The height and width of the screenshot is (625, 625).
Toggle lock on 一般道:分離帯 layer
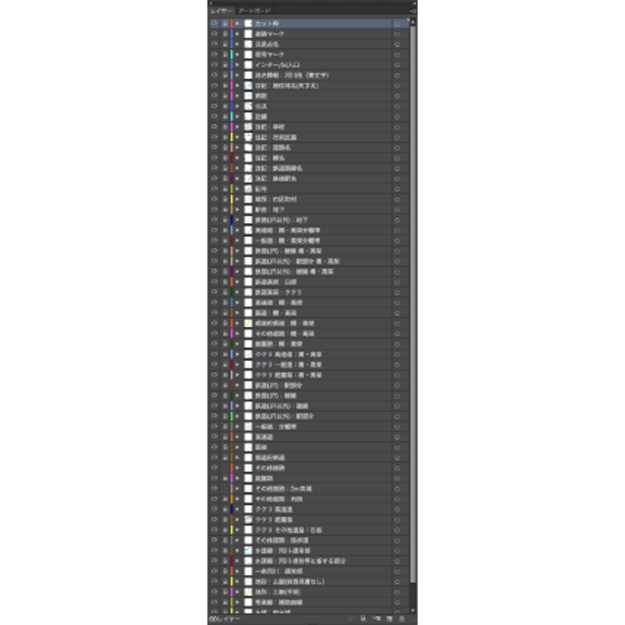pyautogui.click(x=226, y=427)
